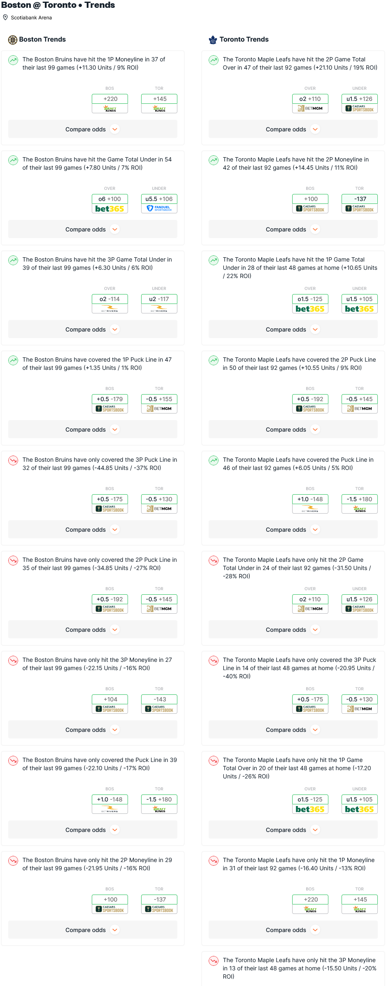Click the Boston Trends section heading

point(42,40)
